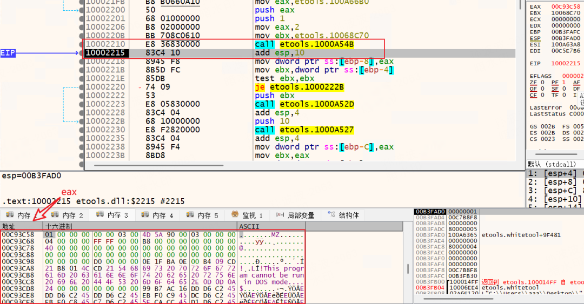Image resolution: width=584 pixels, height=304 pixels.
Task: Click the ASCII column header in dump
Action: [x=271, y=226]
